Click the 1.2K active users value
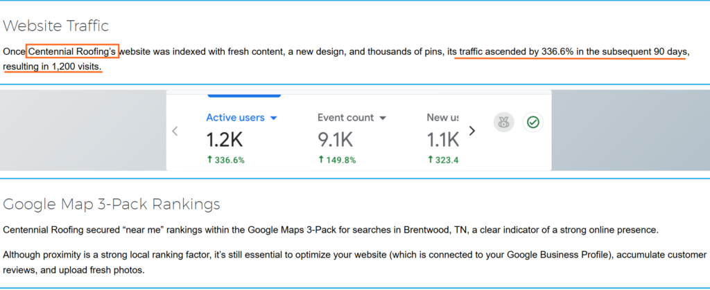The height and width of the screenshot is (290, 710). (x=225, y=141)
